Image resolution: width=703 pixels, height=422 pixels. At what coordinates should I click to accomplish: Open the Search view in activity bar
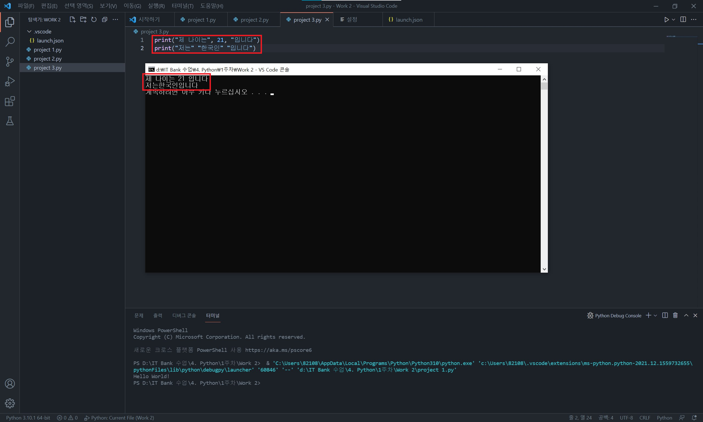(x=10, y=42)
